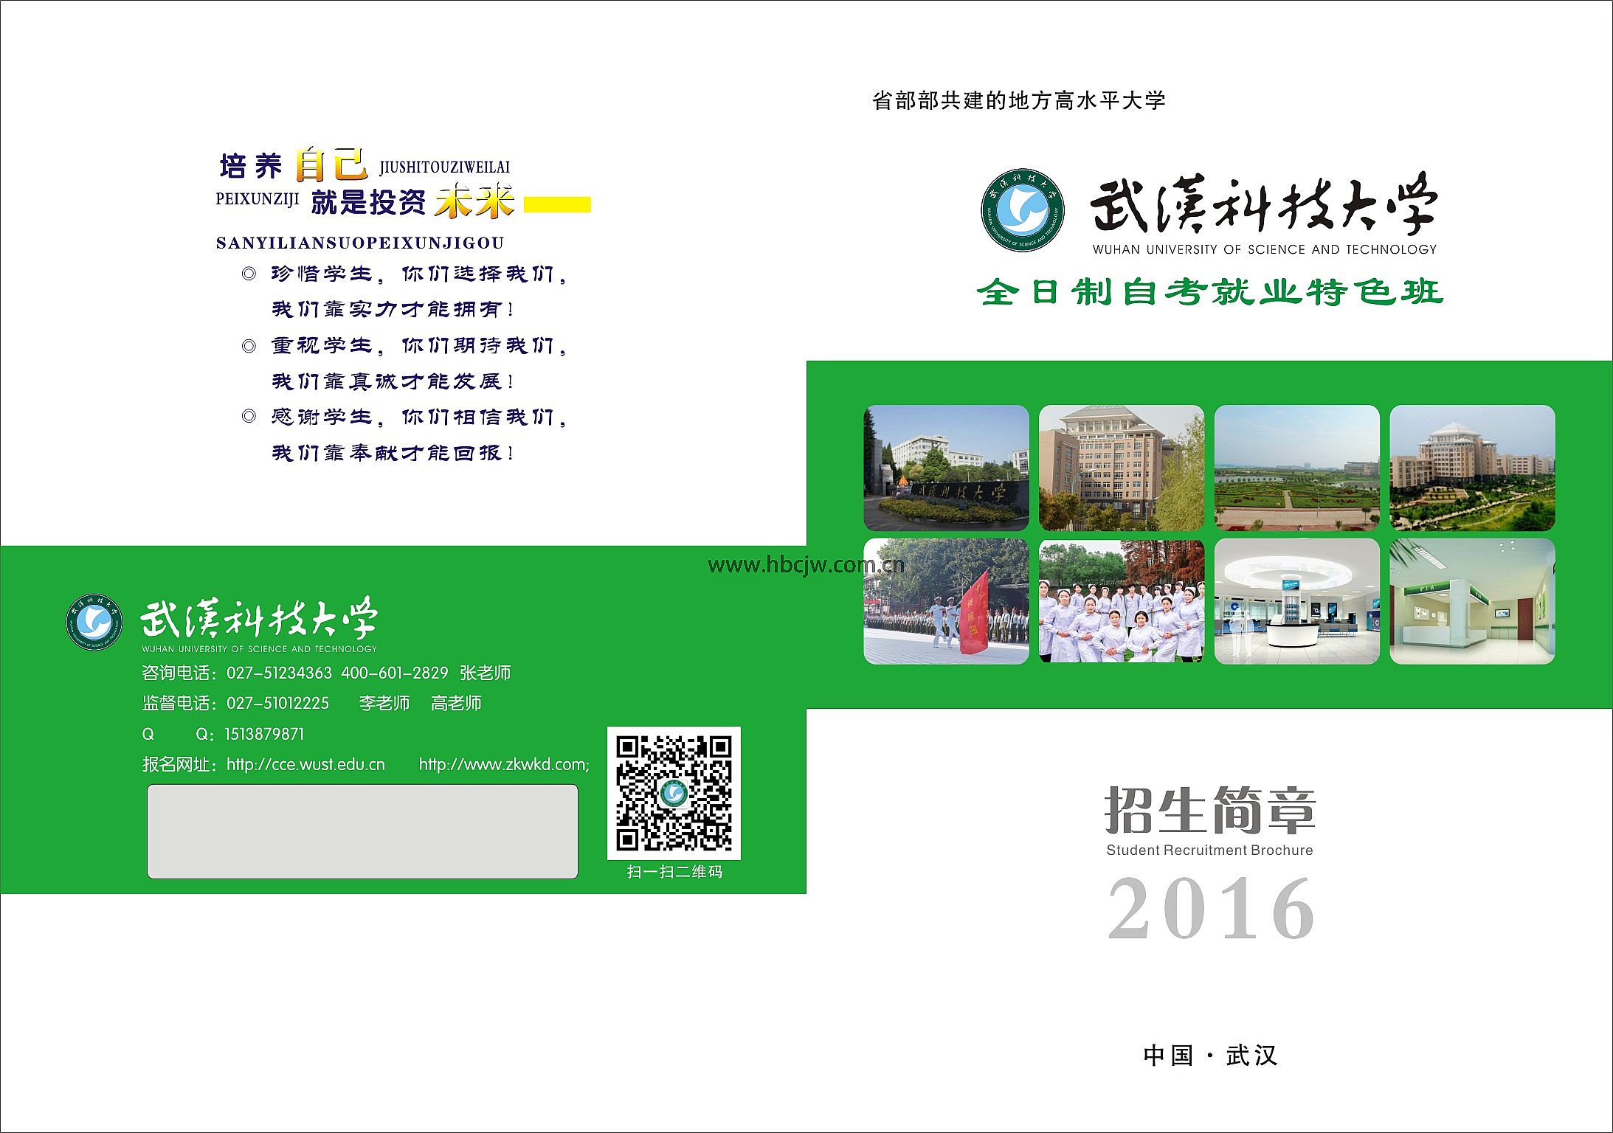Screen dimensions: 1613x1133
Task: Click the large 2016 year text
Action: coord(1211,909)
